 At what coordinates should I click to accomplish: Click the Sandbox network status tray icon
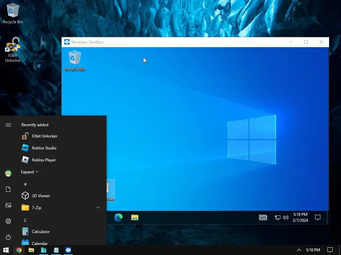[277, 217]
